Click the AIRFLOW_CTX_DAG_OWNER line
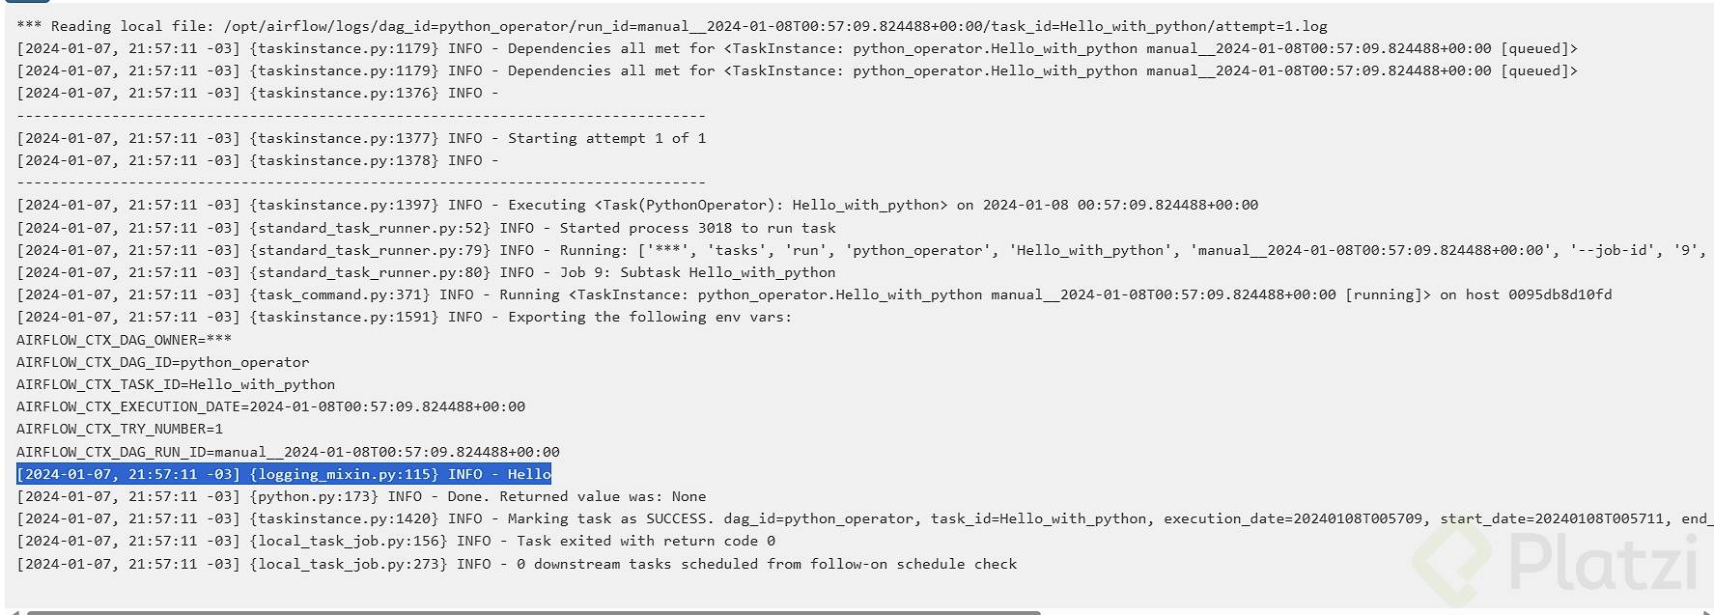Screen dimensions: 1714x615 124,340
